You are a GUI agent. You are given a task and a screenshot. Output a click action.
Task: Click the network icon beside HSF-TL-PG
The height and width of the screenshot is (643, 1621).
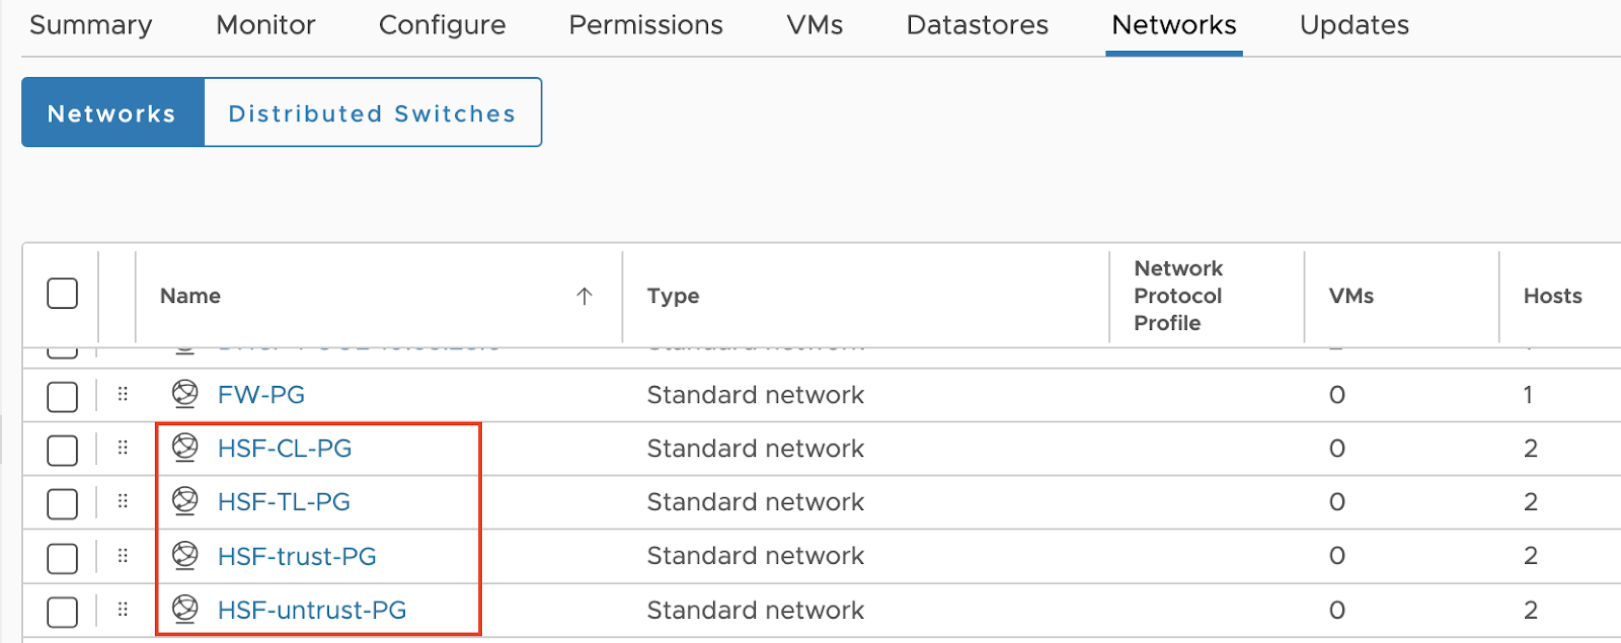coord(185,501)
